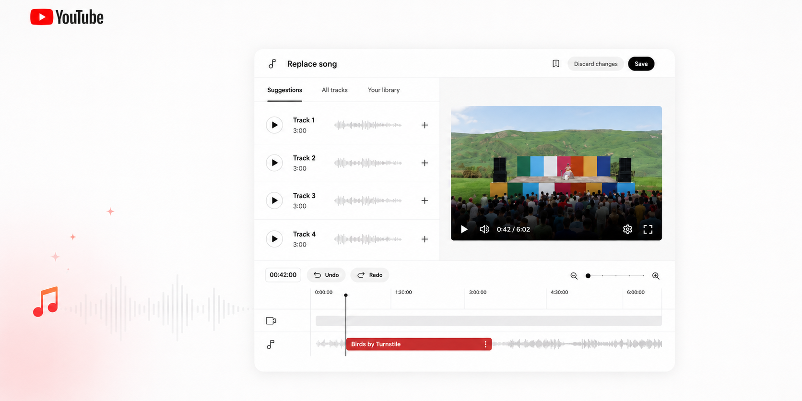The image size is (802, 401).
Task: Click the Track 3 waveform
Action: [368, 200]
